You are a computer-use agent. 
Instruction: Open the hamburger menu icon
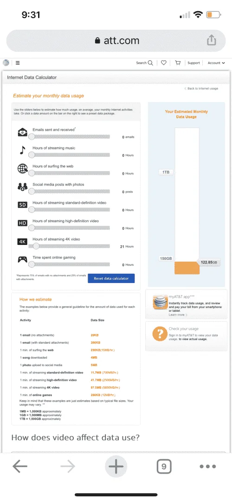pos(18,63)
